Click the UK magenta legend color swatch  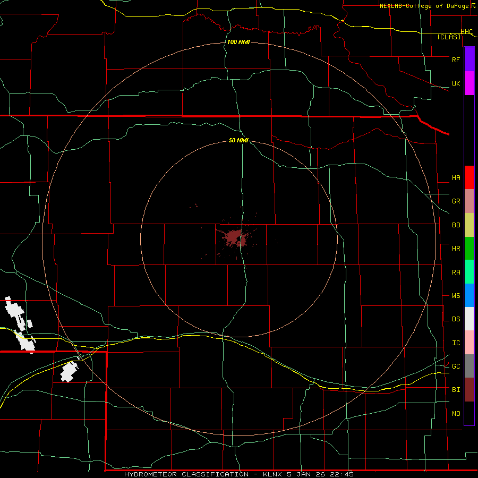coord(469,83)
